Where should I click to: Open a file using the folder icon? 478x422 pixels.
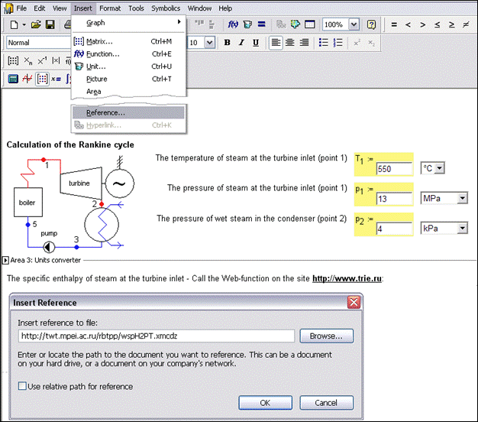(36, 24)
